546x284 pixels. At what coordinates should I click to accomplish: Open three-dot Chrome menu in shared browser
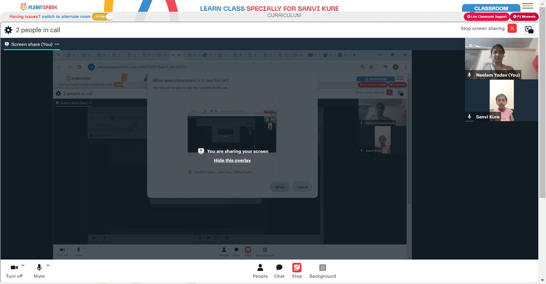[x=405, y=67]
